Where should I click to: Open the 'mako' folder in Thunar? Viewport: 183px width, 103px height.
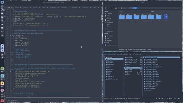129,18
